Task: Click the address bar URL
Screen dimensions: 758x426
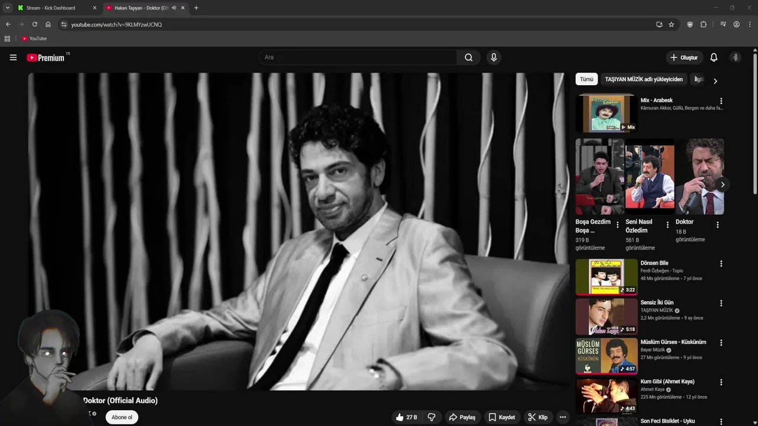Action: pos(116,24)
